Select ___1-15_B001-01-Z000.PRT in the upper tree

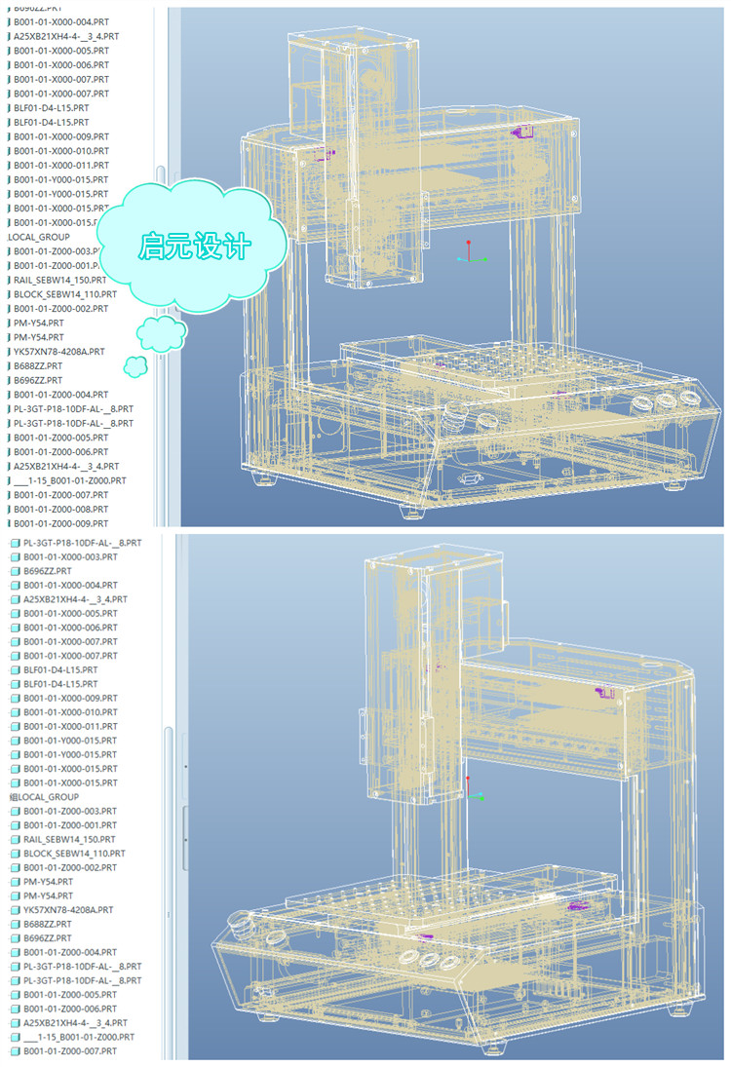(70, 480)
